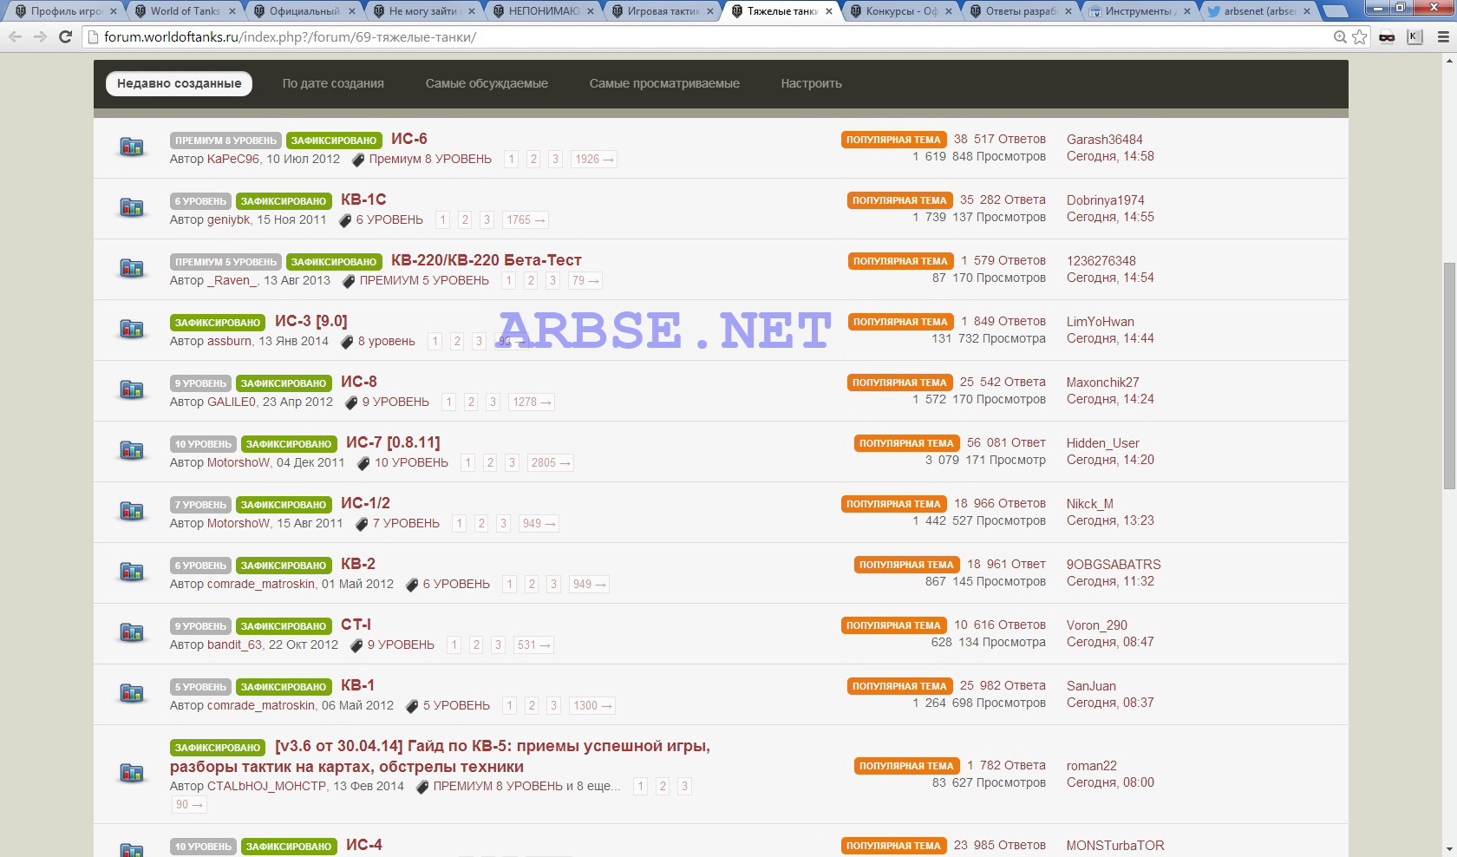This screenshot has height=857, width=1457.
Task: Click the vertical page scrollbar thumb
Action: click(1449, 375)
